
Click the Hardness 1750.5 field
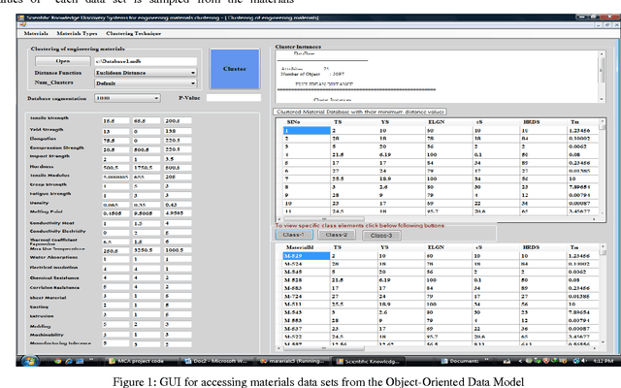147,168
